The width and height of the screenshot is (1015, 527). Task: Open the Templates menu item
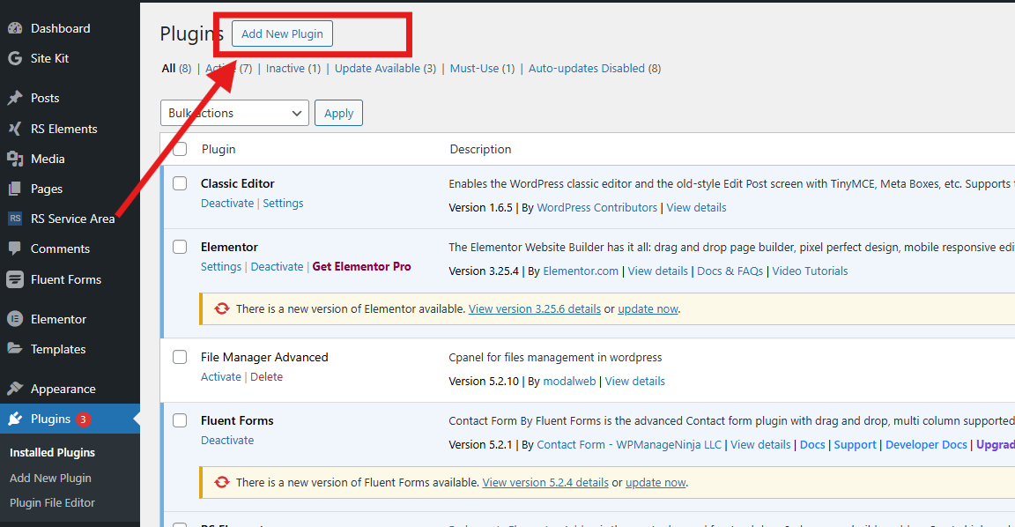[58, 349]
